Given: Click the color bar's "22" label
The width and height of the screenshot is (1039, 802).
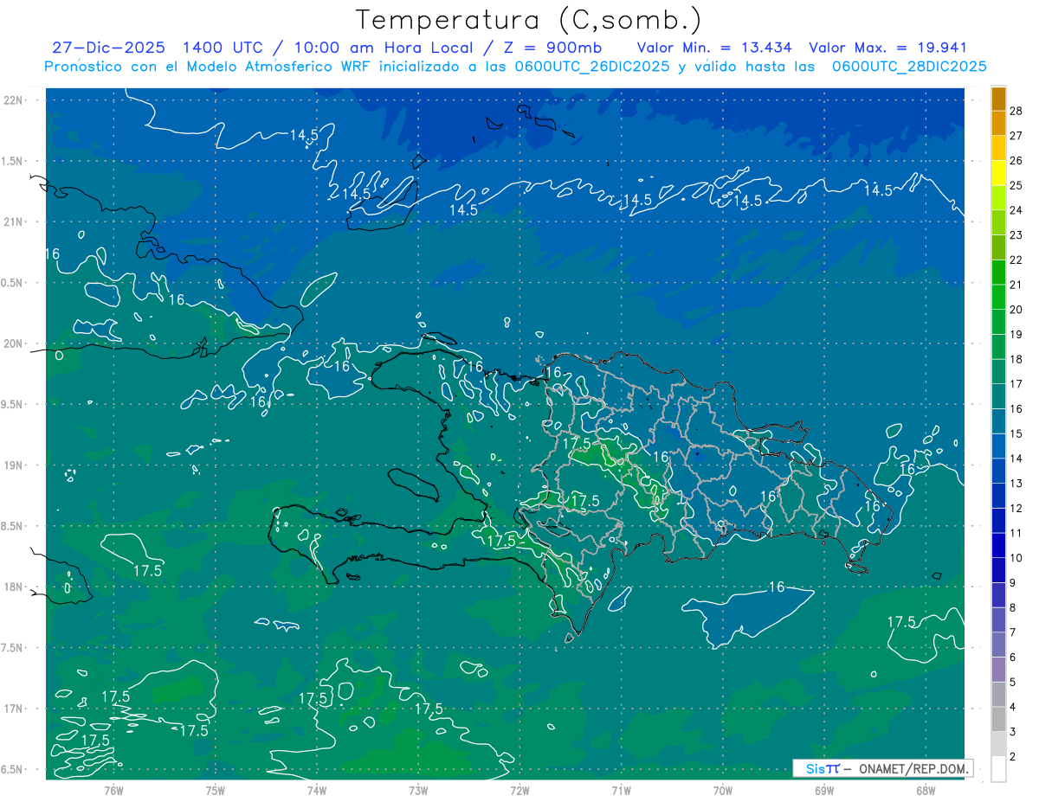Looking at the screenshot, I should tap(1016, 260).
